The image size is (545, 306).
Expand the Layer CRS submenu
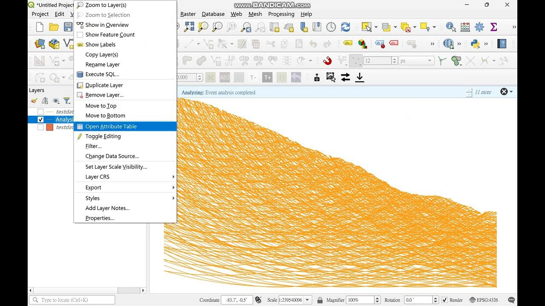[125, 177]
